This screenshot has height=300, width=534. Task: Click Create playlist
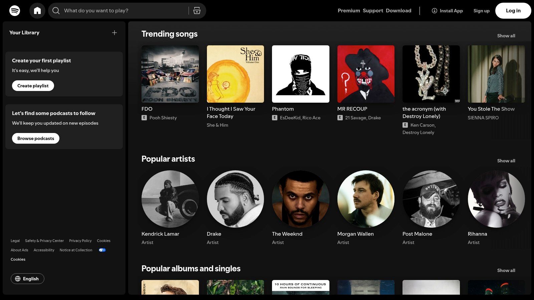pyautogui.click(x=33, y=86)
